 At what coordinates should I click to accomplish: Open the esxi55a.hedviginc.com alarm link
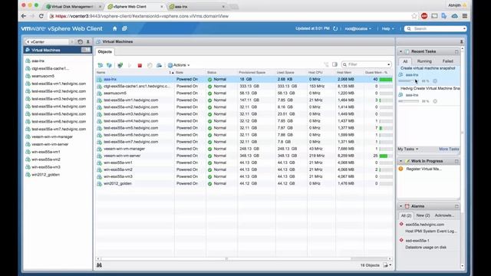tap(424, 225)
